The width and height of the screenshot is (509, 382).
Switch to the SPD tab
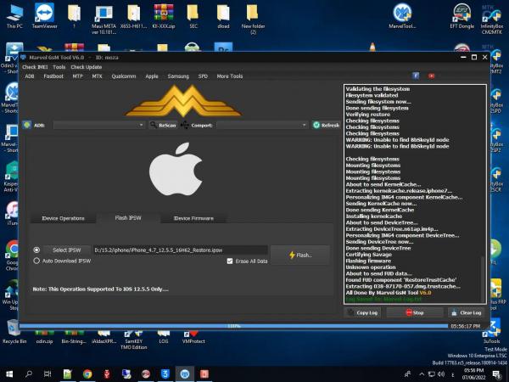pos(203,76)
